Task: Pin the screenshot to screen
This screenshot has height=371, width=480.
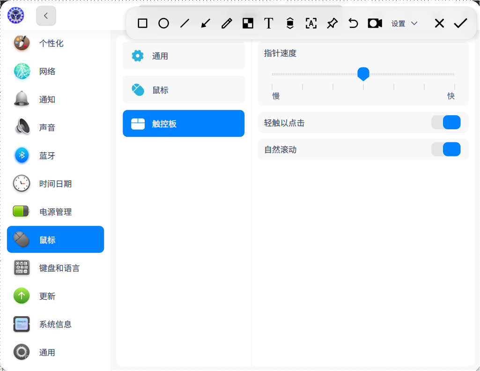Action: [x=332, y=23]
